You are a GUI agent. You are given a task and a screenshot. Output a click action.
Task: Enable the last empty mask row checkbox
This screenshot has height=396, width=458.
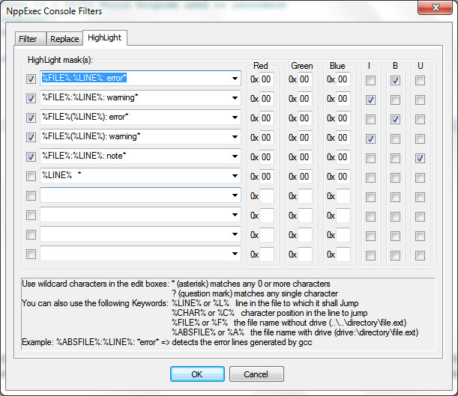pos(31,254)
